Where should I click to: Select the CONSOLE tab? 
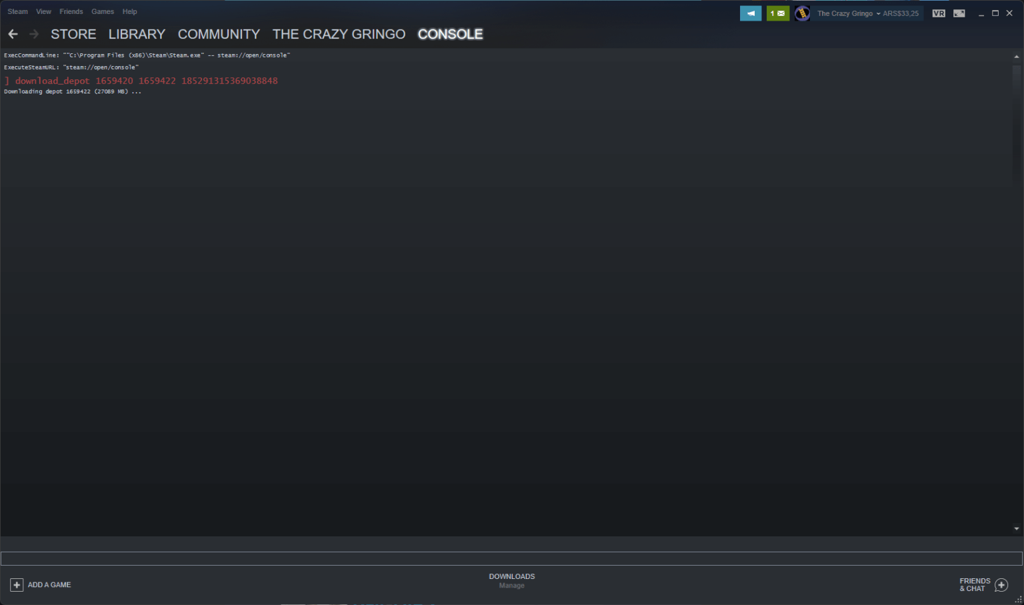pos(450,34)
